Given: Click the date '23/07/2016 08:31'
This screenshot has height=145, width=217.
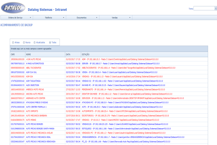Looking at the screenshot, I should (x=73, y=116).
